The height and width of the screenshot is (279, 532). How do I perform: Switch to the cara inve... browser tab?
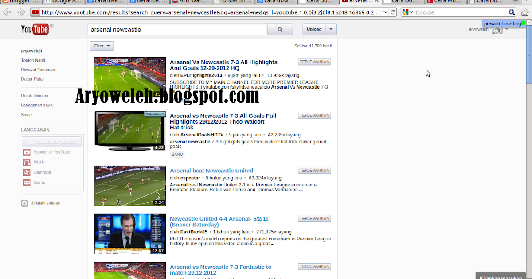(x=106, y=1)
